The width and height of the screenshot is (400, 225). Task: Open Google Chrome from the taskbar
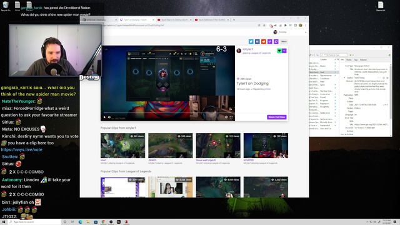pyautogui.click(x=103, y=222)
